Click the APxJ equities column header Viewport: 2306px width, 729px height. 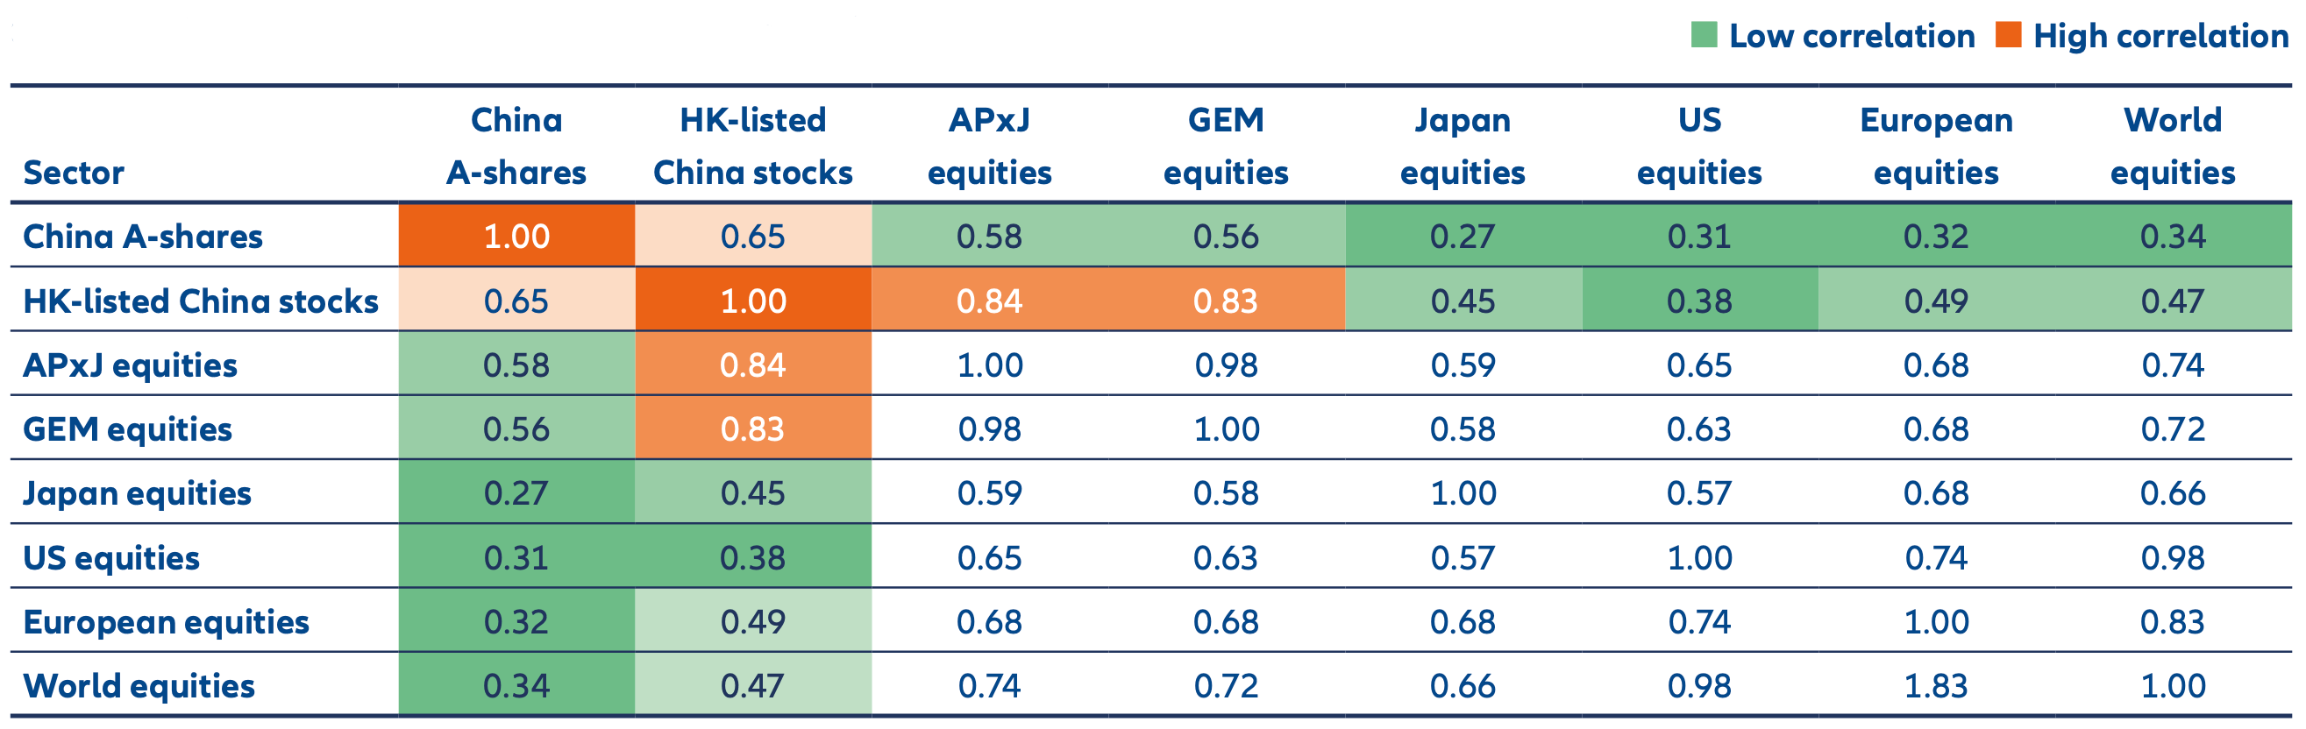click(x=989, y=145)
